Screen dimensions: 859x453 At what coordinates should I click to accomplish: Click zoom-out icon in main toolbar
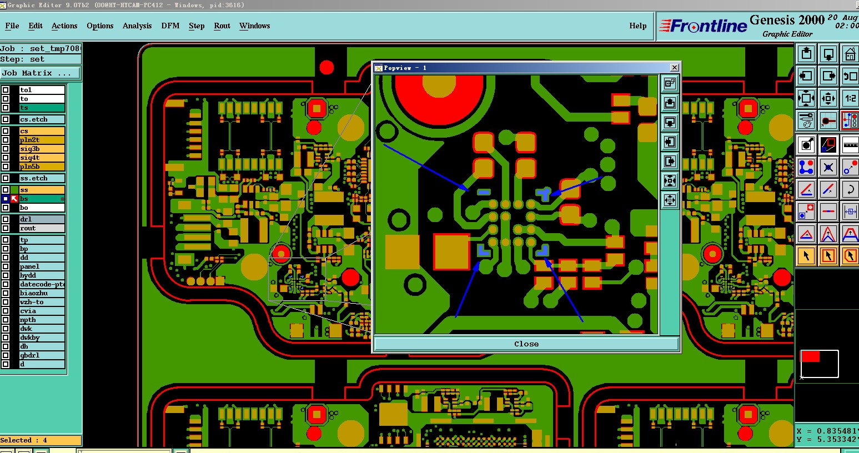pyautogui.click(x=828, y=98)
